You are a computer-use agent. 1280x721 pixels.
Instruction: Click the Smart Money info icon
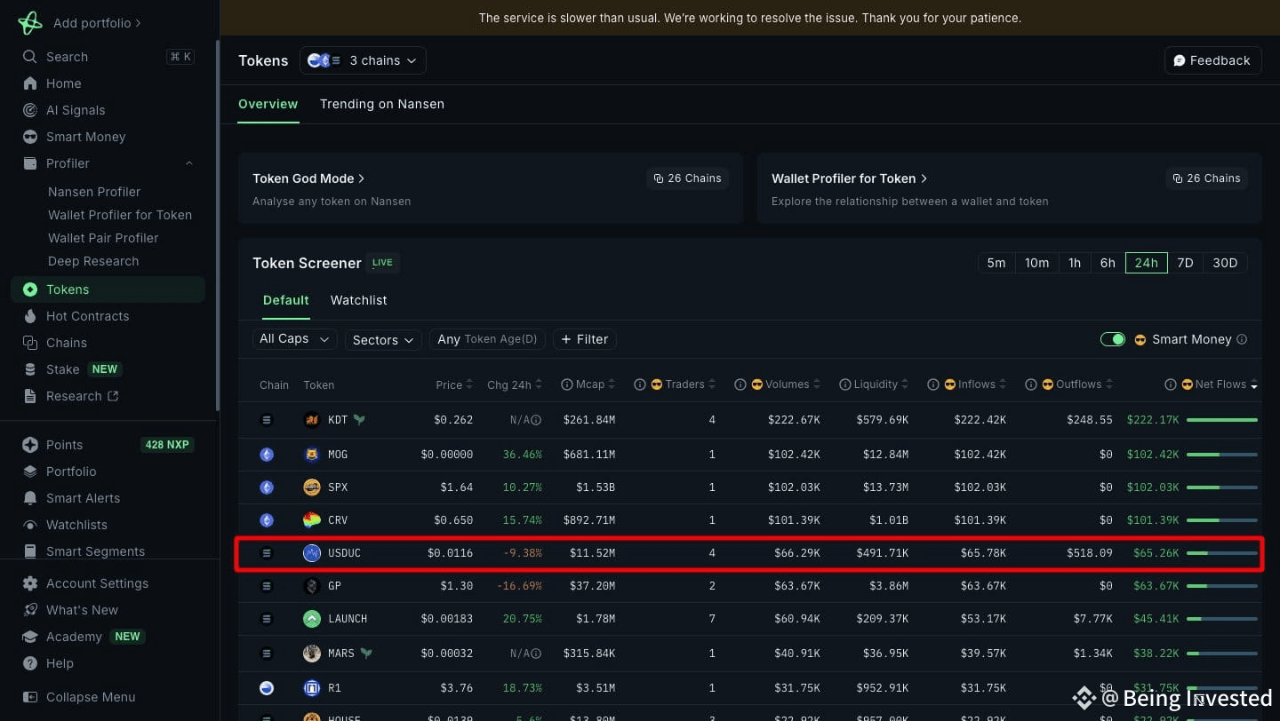point(1242,339)
